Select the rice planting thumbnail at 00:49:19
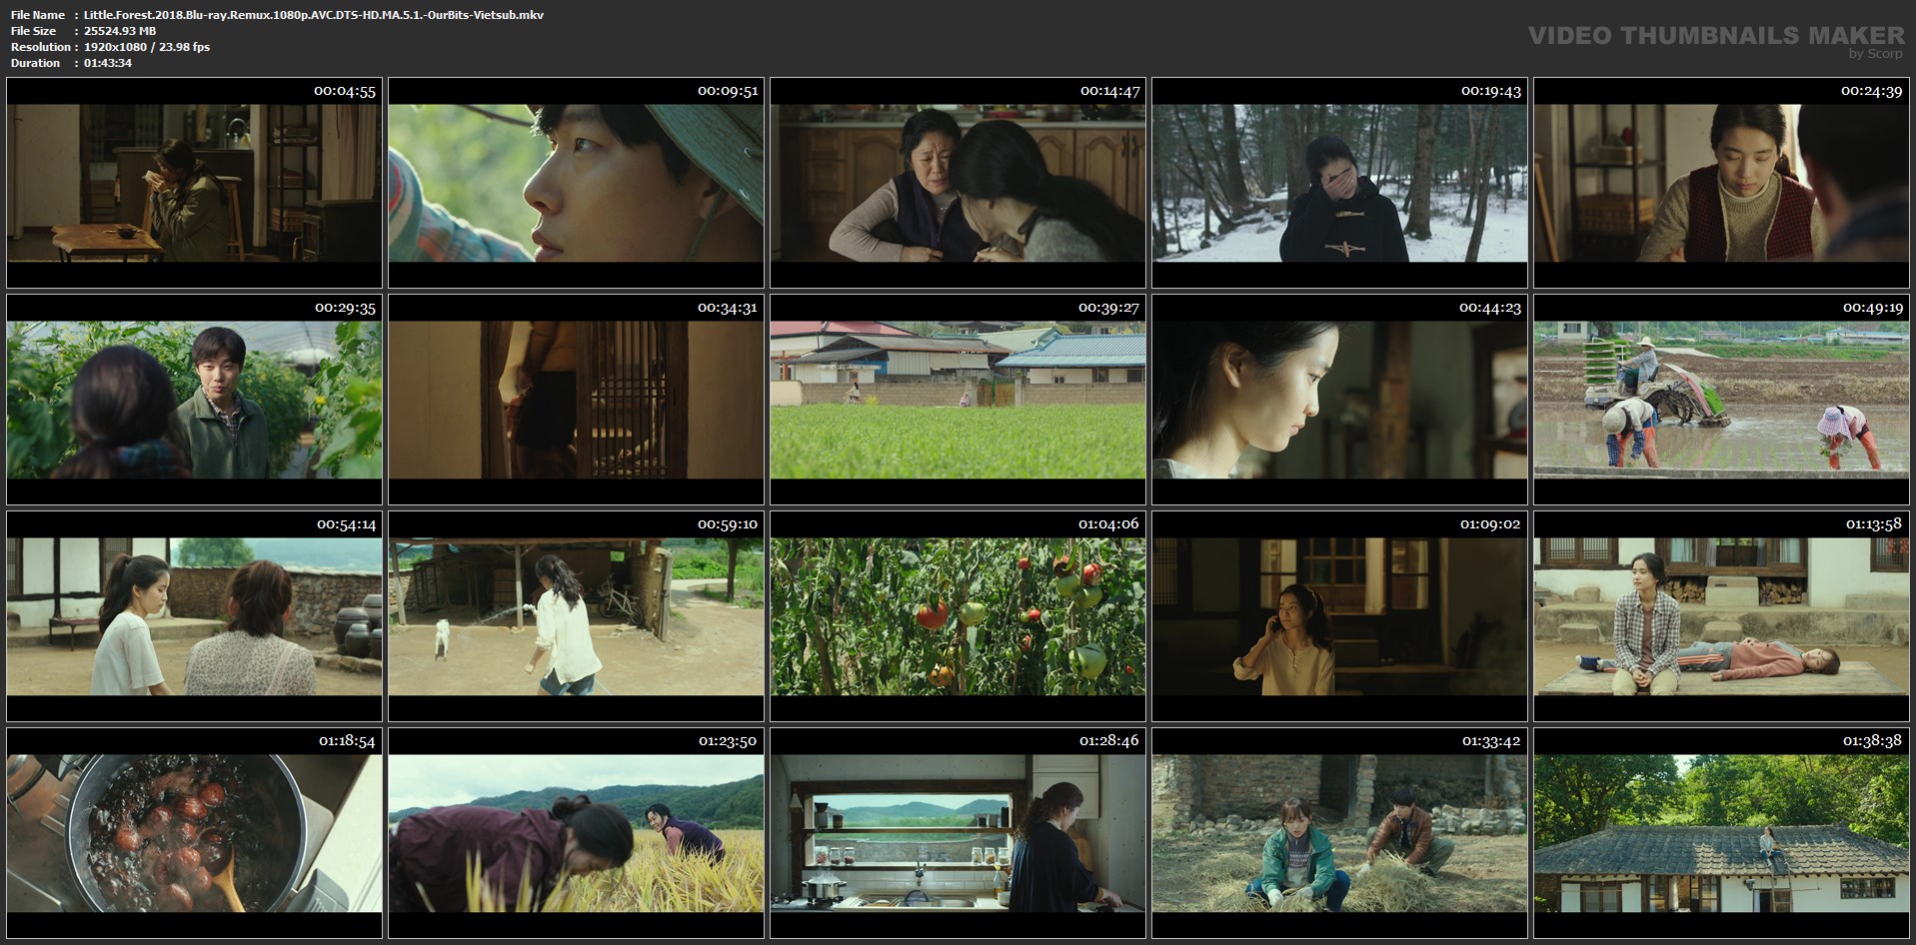This screenshot has height=945, width=1916. click(1721, 400)
